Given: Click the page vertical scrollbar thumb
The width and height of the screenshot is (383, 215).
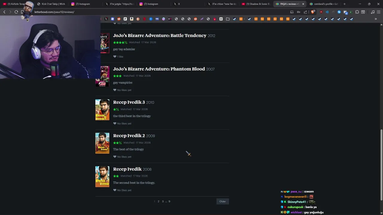Looking at the screenshot, I should (381, 165).
